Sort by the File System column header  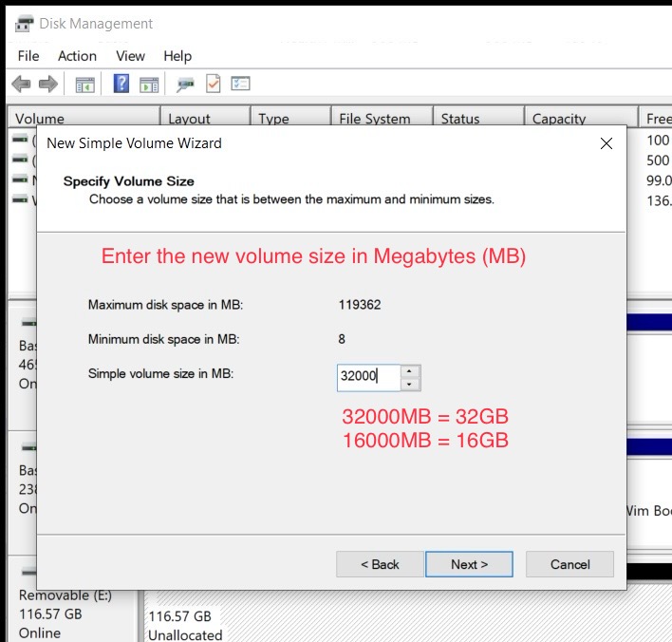(375, 119)
